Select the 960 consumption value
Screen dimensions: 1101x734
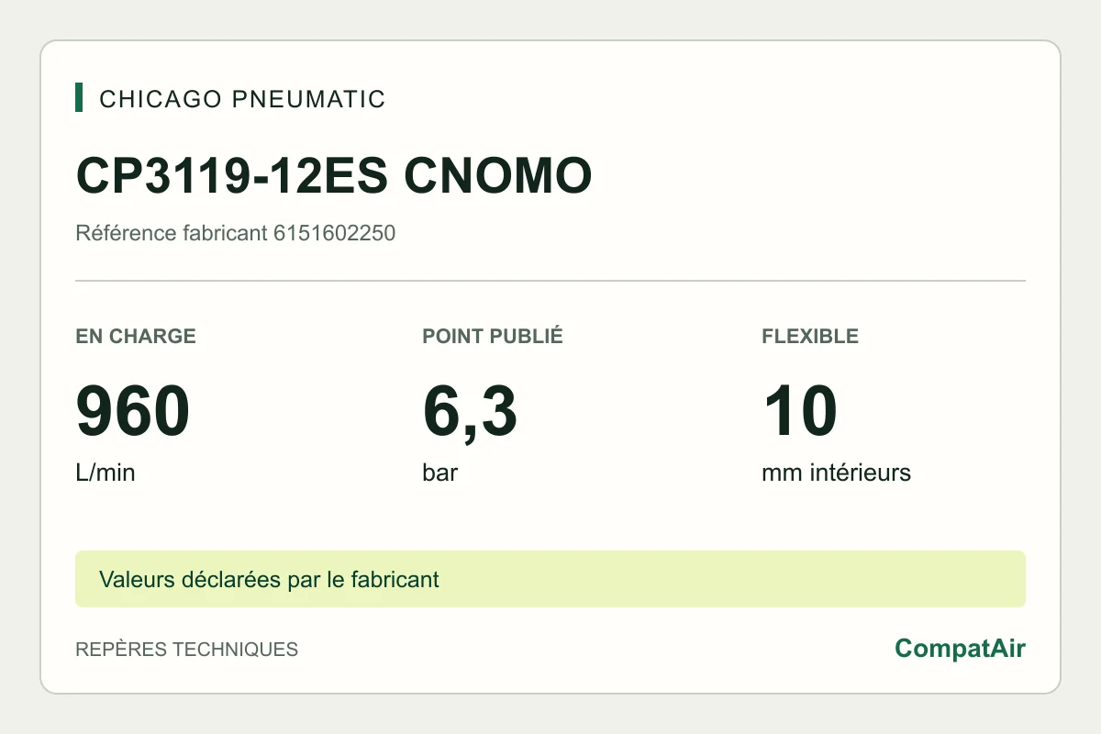pos(133,411)
